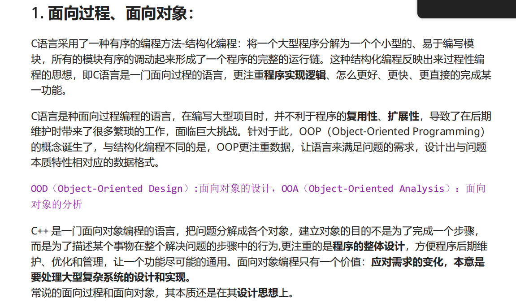Click the bold word "扩展性"
The width and height of the screenshot is (516, 307).
coord(403,116)
